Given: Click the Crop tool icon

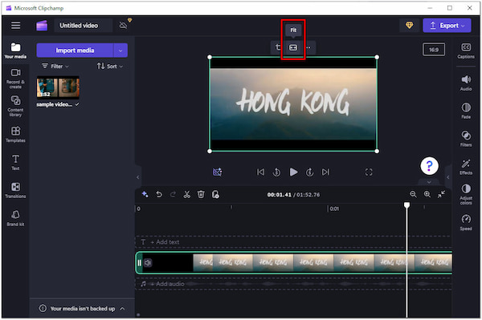Looking at the screenshot, I should tap(278, 47).
